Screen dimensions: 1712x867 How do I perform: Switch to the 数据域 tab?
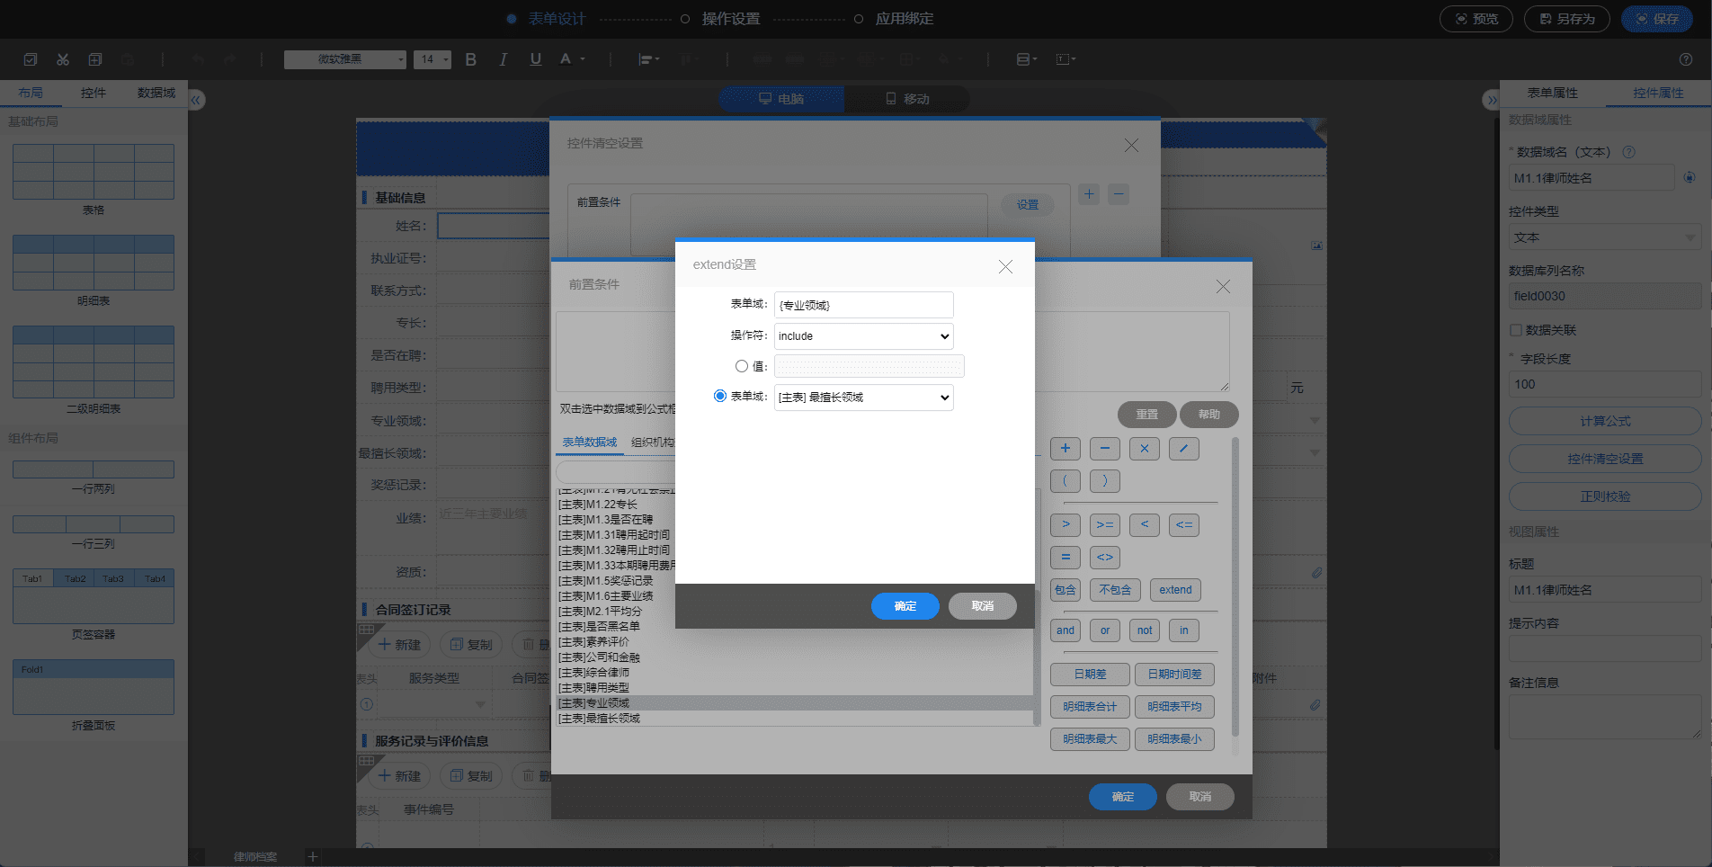[156, 93]
